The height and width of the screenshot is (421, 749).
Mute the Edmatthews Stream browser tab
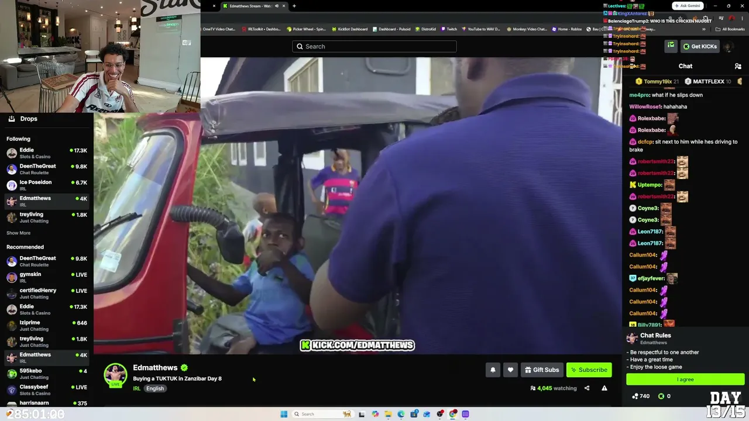[276, 6]
